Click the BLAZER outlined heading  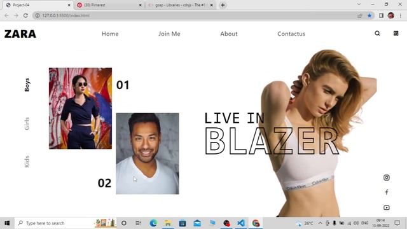[x=272, y=141]
